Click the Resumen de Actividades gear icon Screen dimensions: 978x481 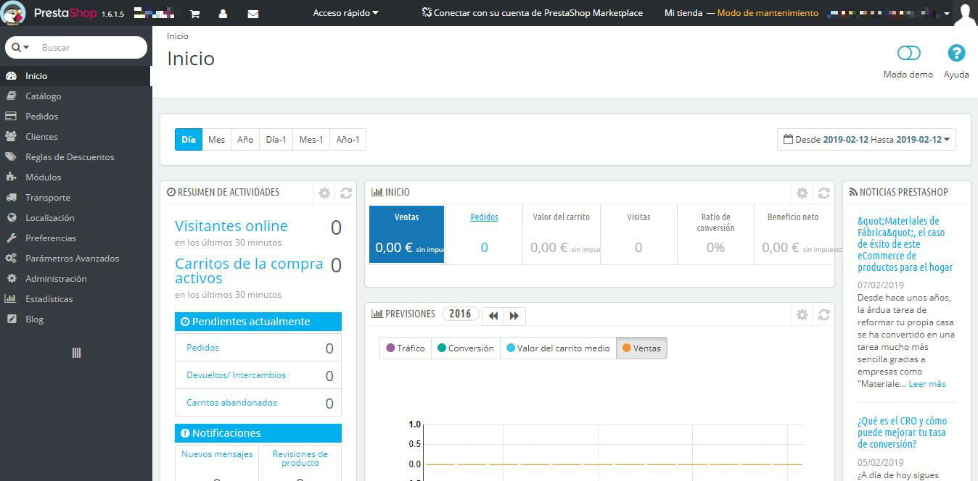324,193
